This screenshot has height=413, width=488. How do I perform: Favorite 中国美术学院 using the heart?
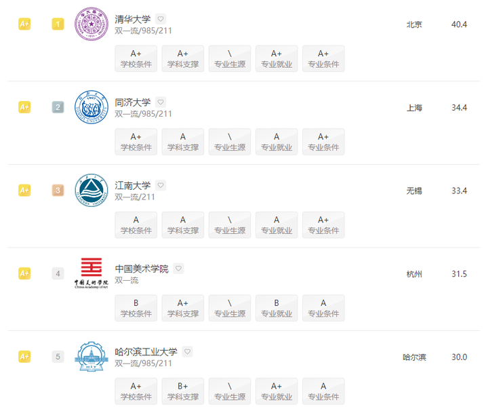(x=178, y=269)
